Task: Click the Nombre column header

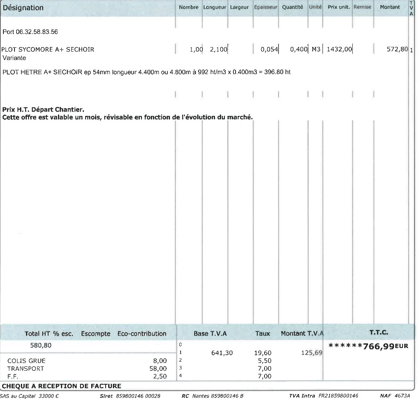Action: click(189, 8)
